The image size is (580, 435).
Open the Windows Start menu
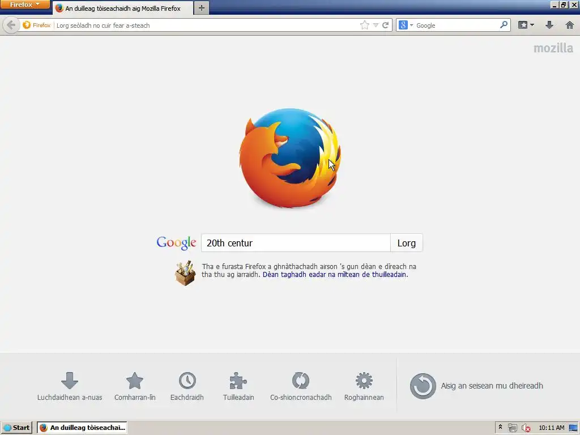16,428
